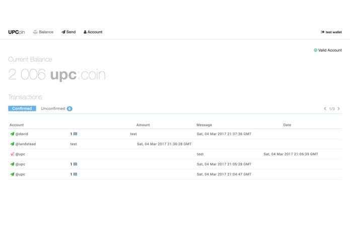Click the 2 006 upc:coin balance
Viewport: 350px width, 248px height.
click(x=57, y=74)
